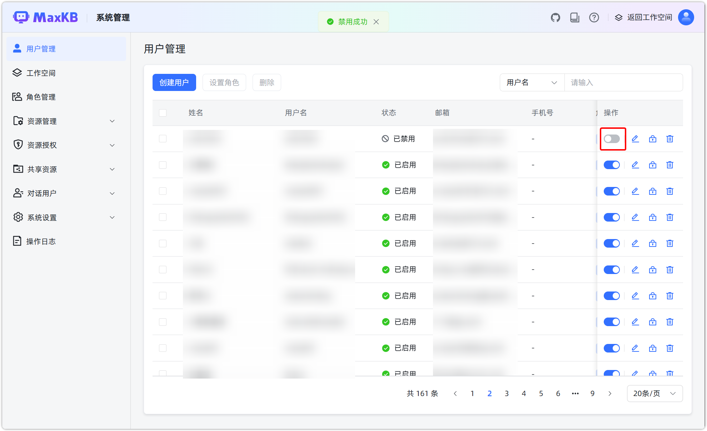Click the help question mark icon
Screen dimensions: 707x431
(x=594, y=17)
